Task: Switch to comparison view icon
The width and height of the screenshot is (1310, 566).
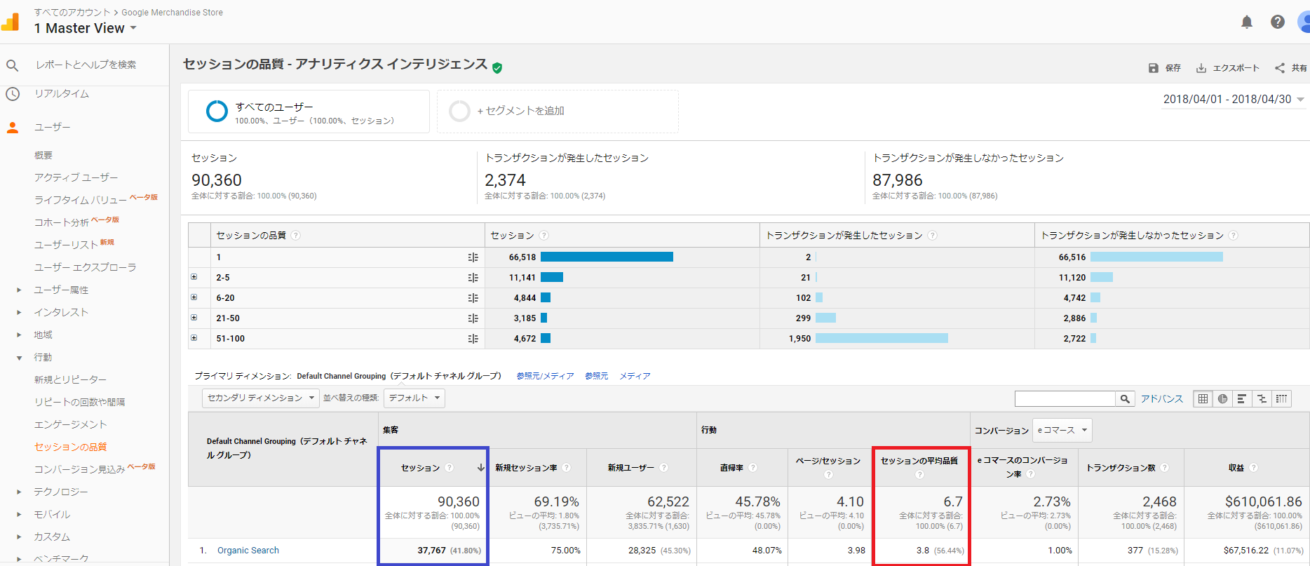Action: [1262, 399]
